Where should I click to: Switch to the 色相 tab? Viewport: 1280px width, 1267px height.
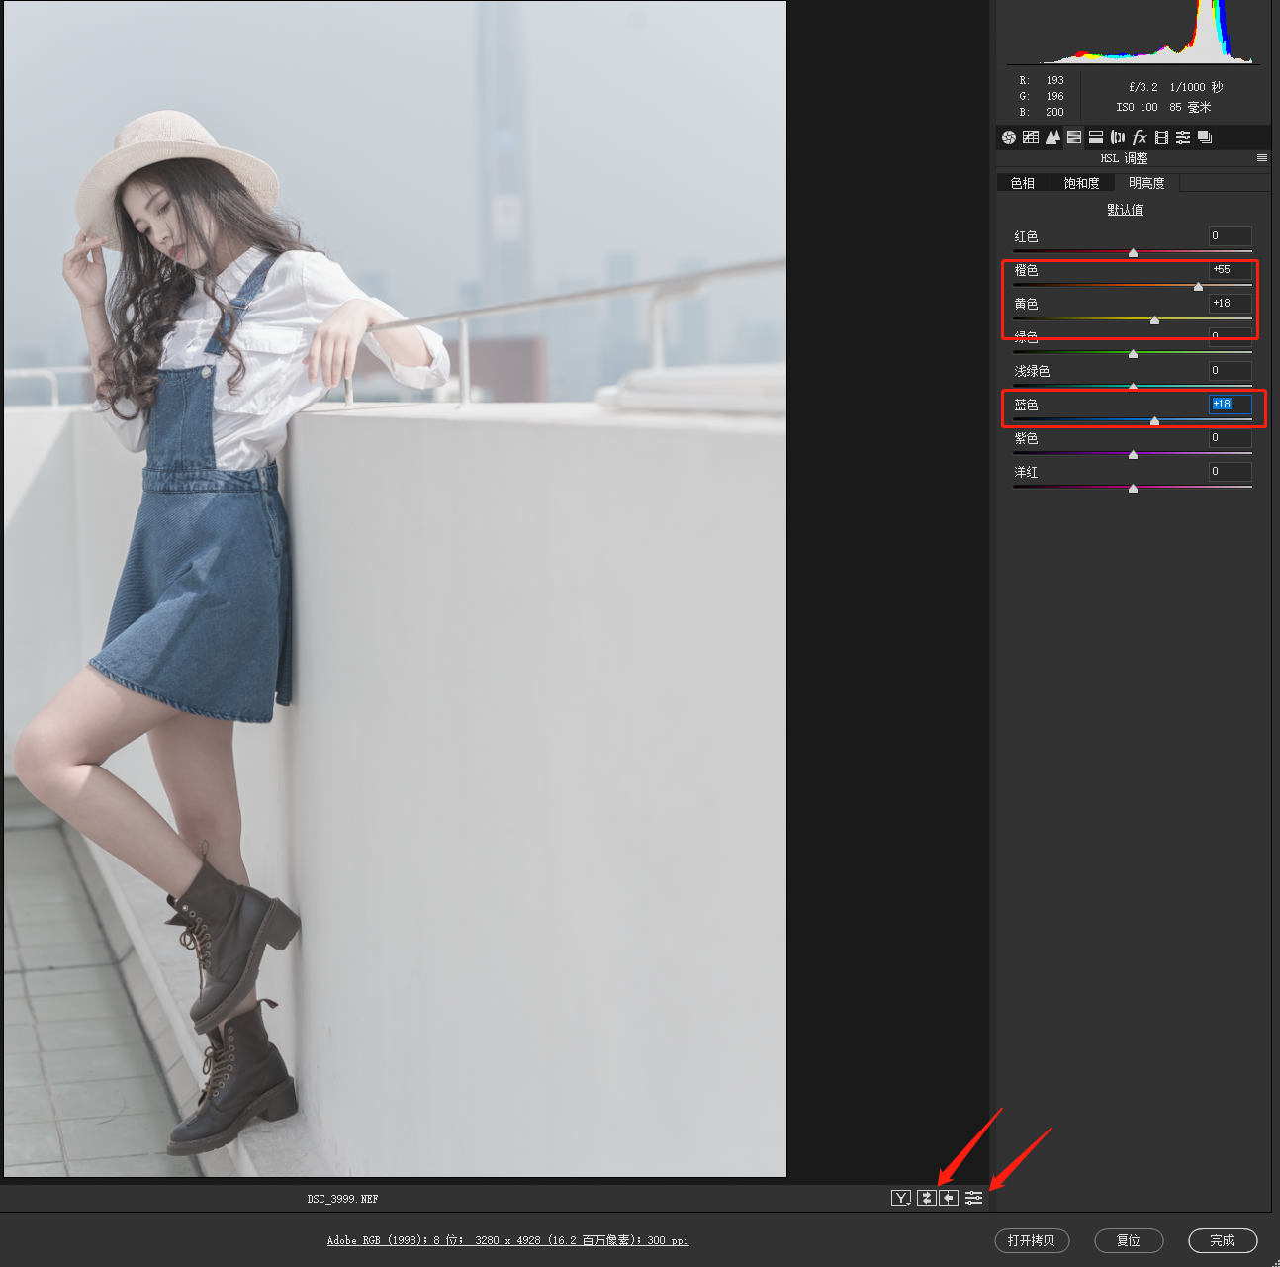tap(1023, 183)
